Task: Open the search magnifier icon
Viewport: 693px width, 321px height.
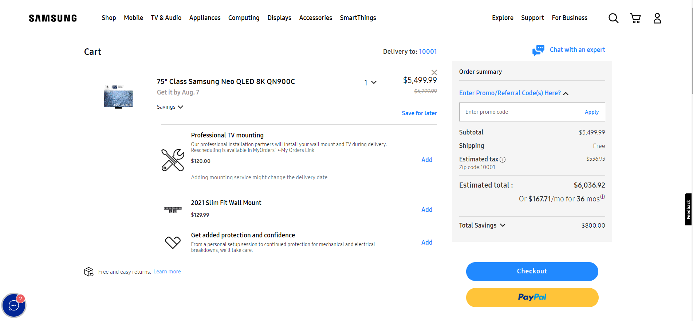Action: (x=614, y=18)
